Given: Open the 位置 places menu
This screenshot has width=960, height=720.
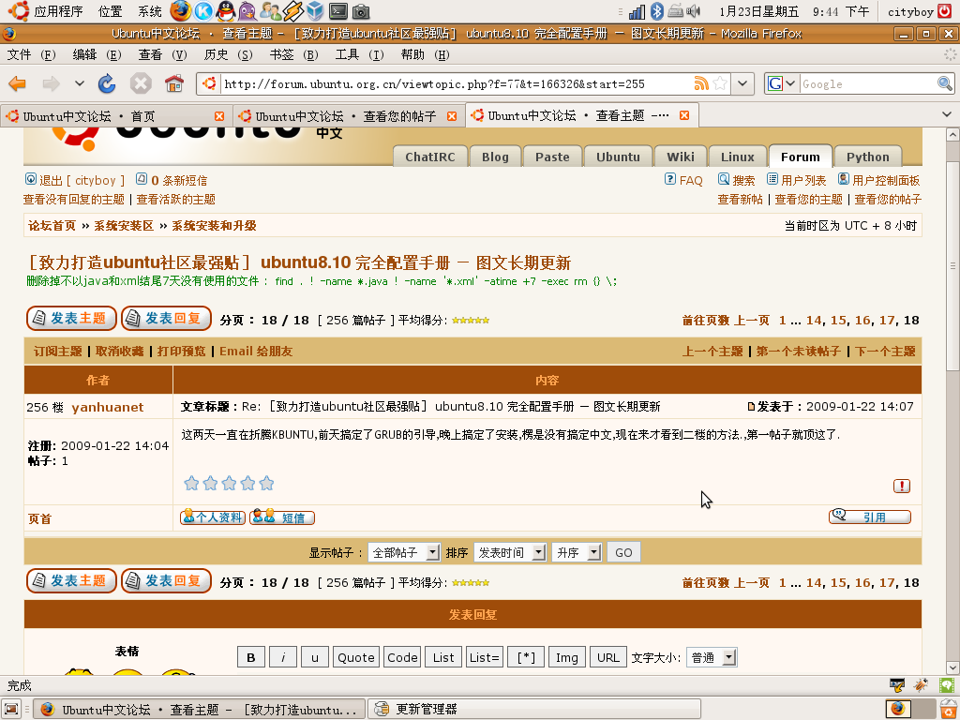Looking at the screenshot, I should (111, 11).
